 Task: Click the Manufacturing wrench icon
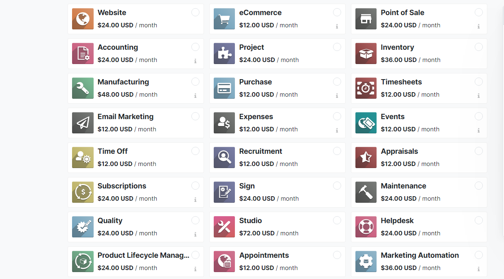tap(83, 88)
